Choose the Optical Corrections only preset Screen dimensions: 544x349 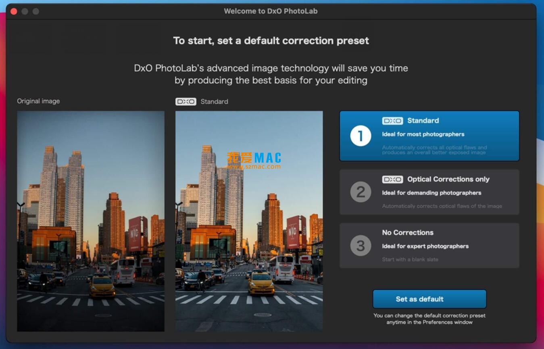pos(429,192)
